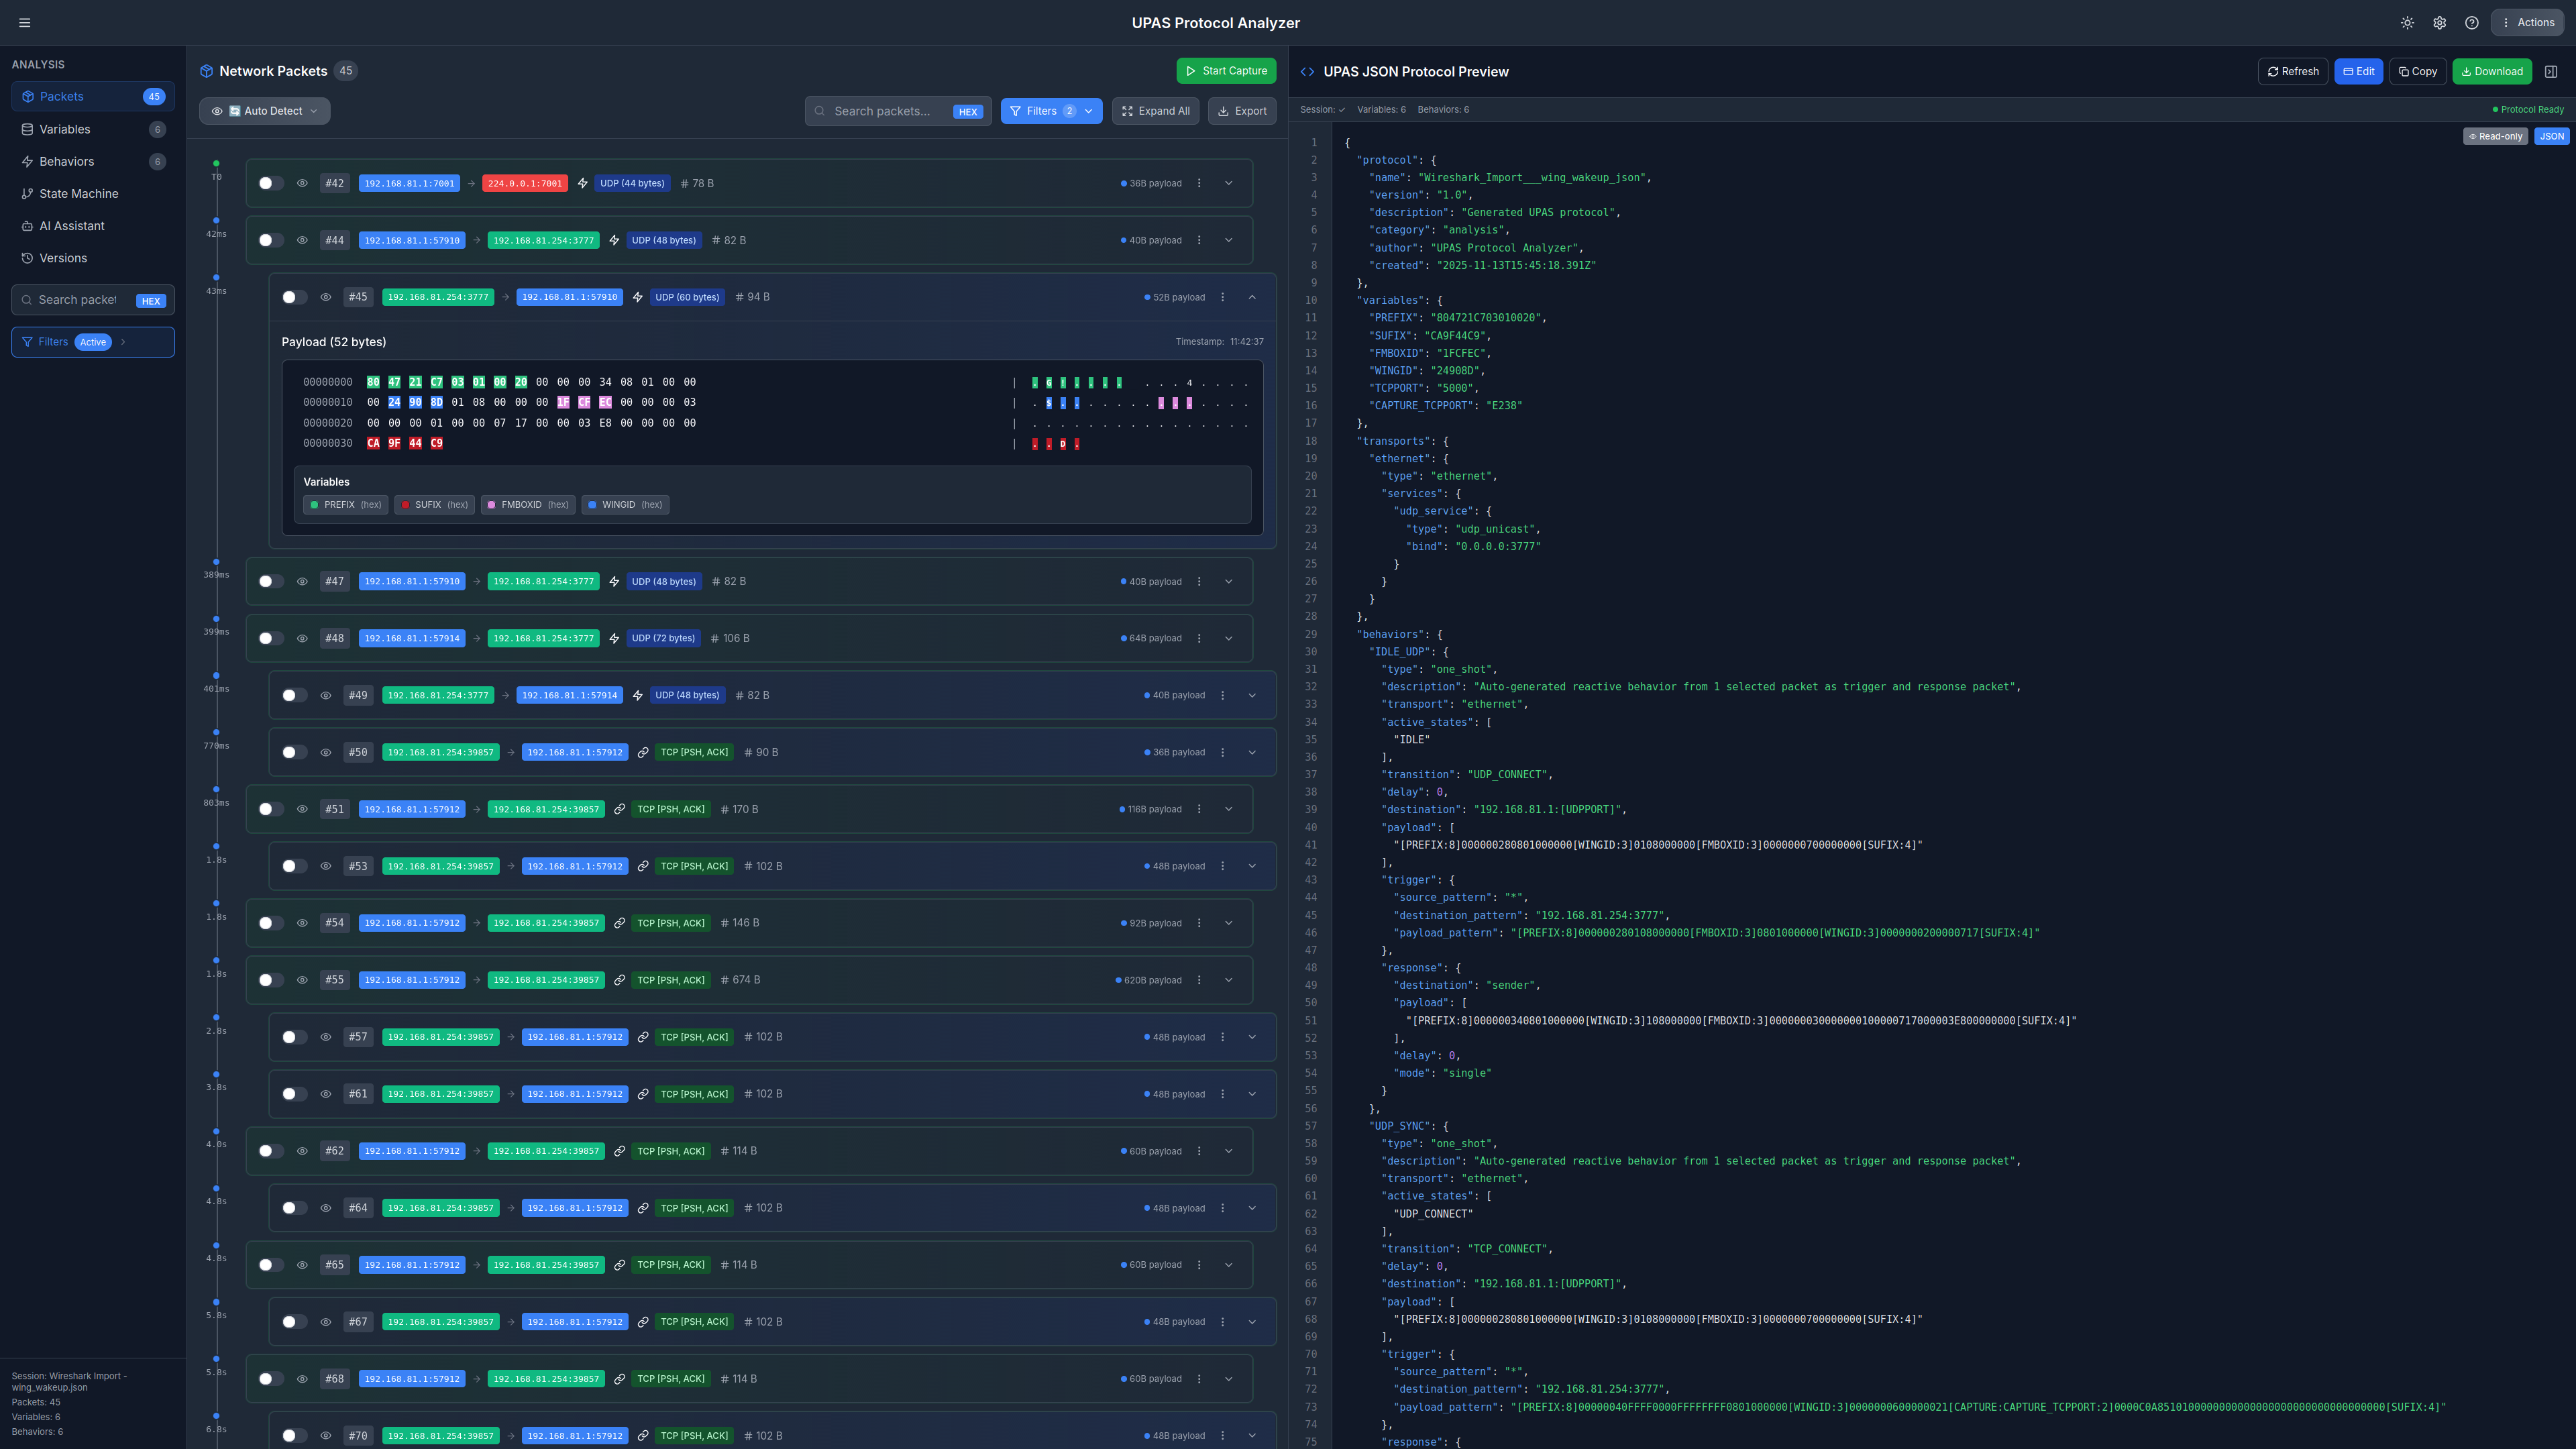Enable the toggle on packet #51
2576x1449 pixels.
pos(270,809)
